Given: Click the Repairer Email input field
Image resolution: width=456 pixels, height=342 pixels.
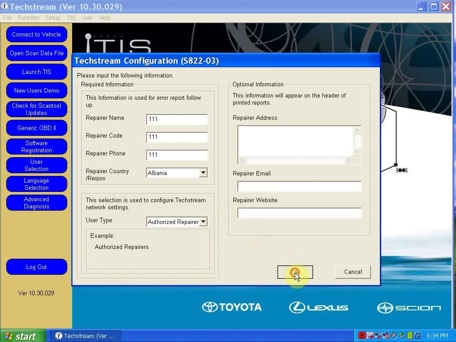Looking at the screenshot, I should pyautogui.click(x=299, y=187).
